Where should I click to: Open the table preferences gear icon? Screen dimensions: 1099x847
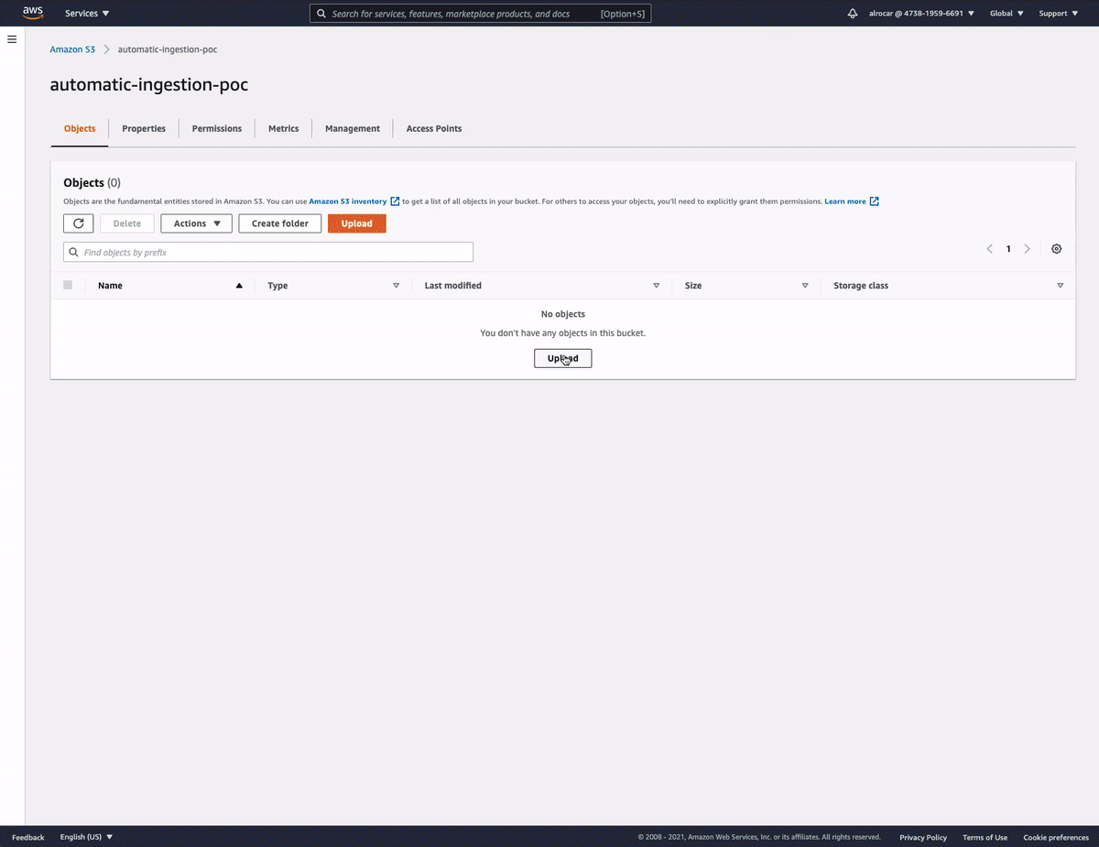[x=1056, y=249]
